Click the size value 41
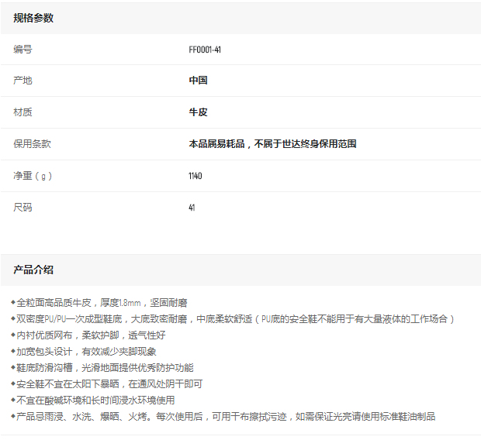Image resolution: width=481 pixels, height=447 pixels. click(192, 208)
